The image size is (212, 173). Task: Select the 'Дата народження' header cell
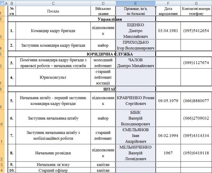pyautogui.click(x=168, y=11)
